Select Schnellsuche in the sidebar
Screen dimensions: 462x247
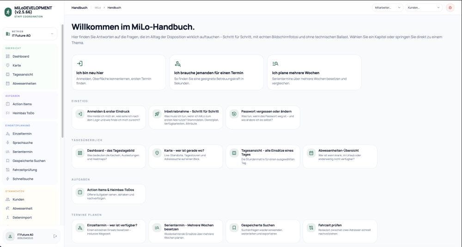(x=30, y=179)
